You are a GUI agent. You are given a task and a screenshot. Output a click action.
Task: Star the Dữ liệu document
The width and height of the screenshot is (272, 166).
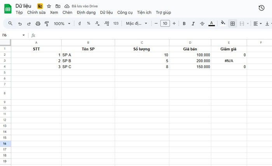[x=49, y=6]
